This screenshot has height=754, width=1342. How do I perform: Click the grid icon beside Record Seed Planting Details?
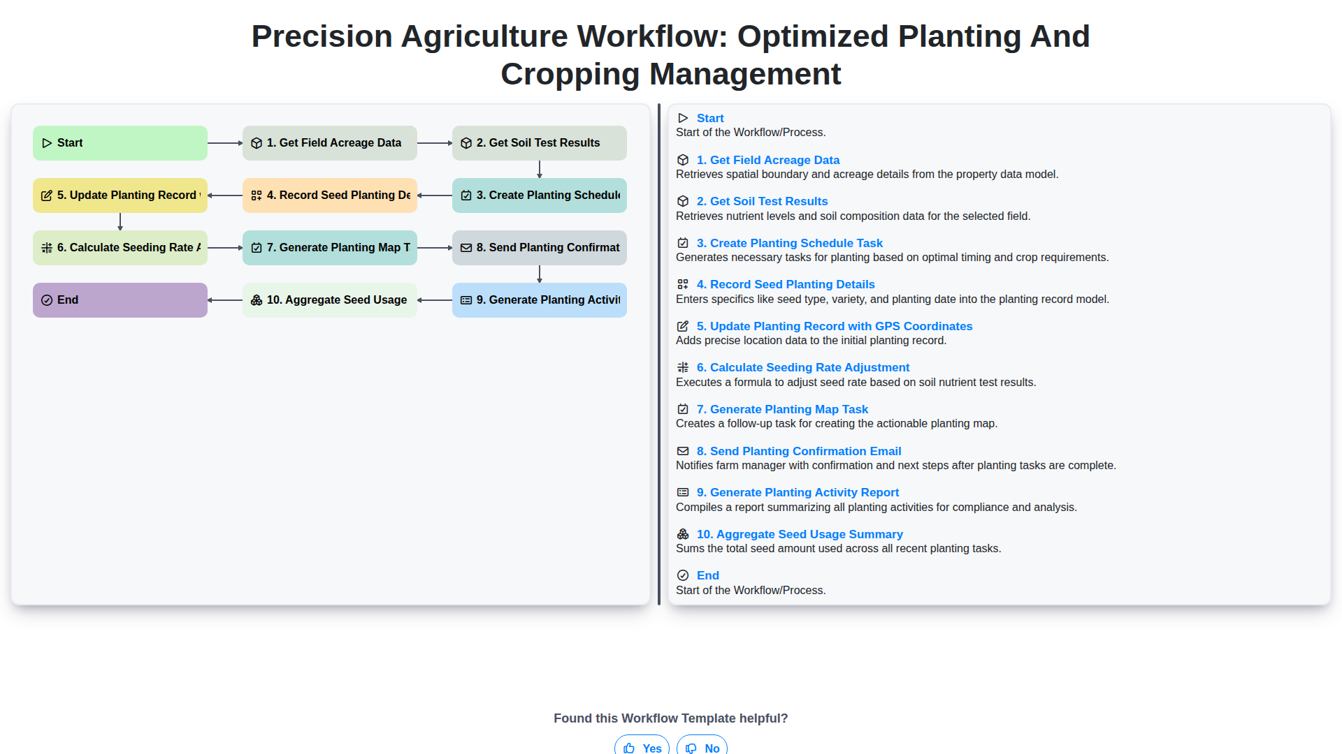click(x=683, y=285)
